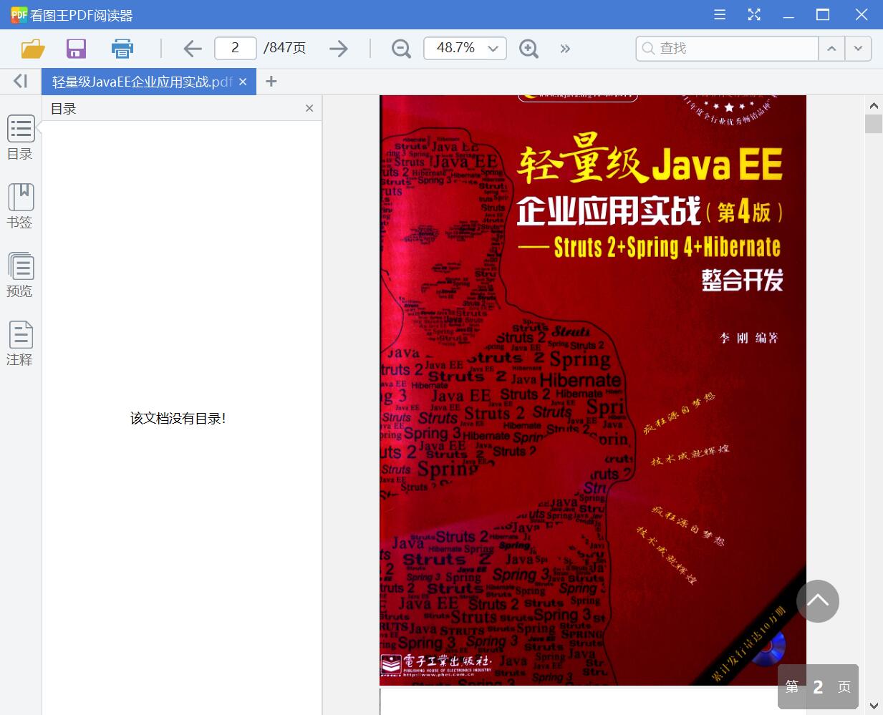
Task: Click the scrollbar up arrow
Action: pos(874,105)
